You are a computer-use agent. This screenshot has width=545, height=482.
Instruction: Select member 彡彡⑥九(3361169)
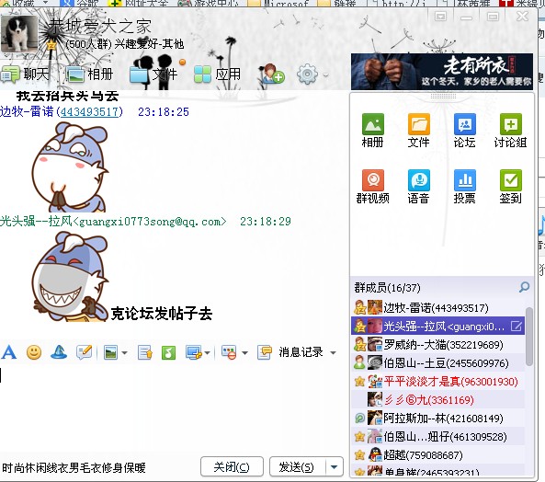coord(438,400)
